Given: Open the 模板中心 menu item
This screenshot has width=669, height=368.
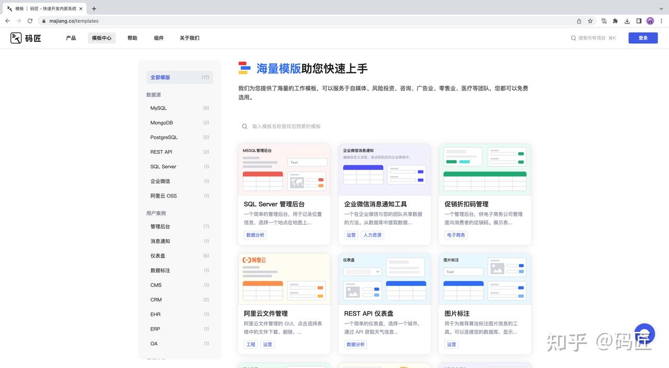Looking at the screenshot, I should click(x=102, y=38).
